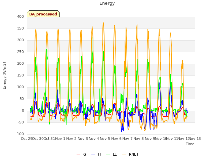Click the -100 y-axis tick label

coord(20,134)
